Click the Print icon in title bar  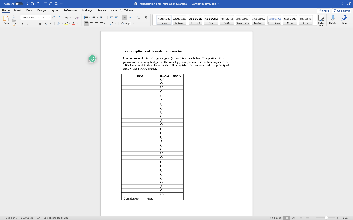tap(51, 4)
